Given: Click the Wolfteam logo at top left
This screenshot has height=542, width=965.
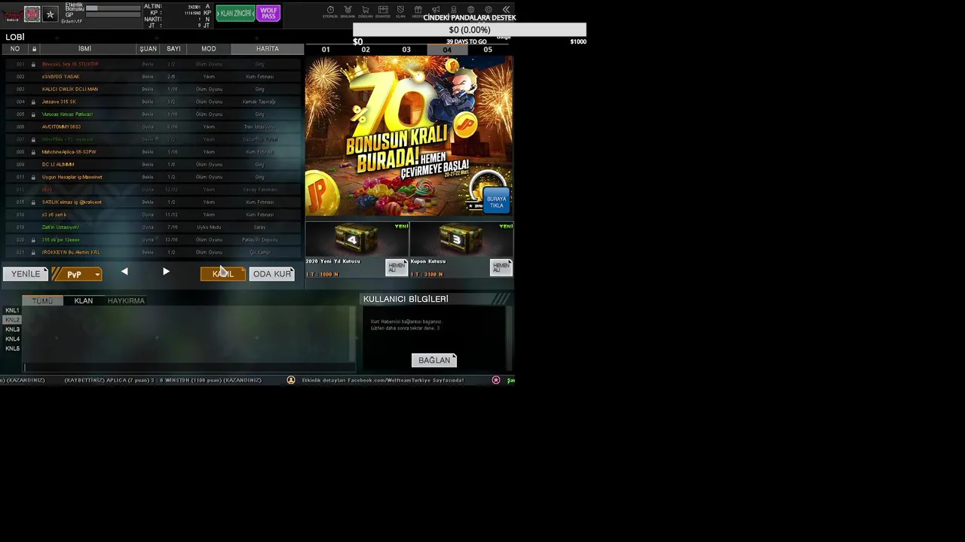Looking at the screenshot, I should pyautogui.click(x=11, y=15).
